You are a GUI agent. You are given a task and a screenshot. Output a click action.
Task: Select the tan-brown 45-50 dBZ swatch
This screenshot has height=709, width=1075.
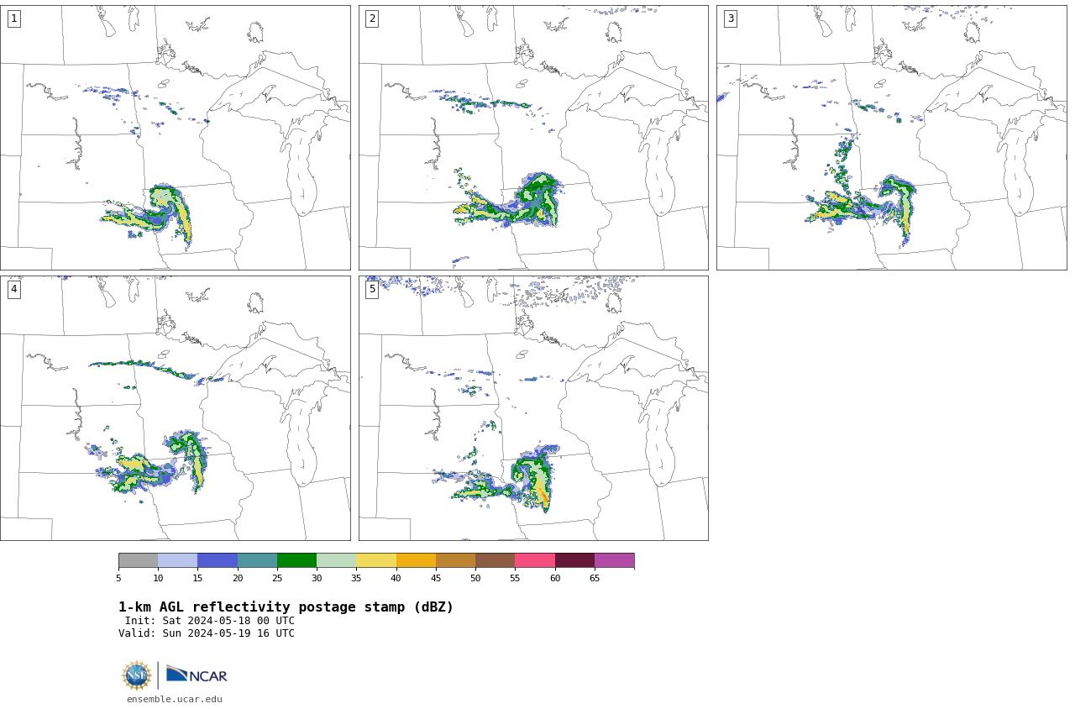(456, 560)
